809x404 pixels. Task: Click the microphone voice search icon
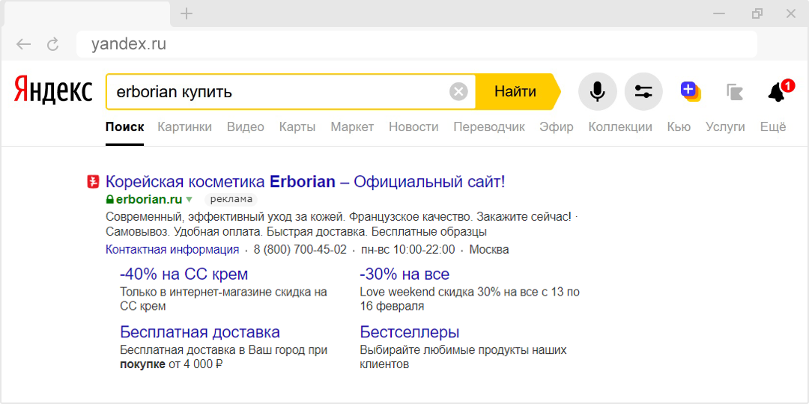(x=597, y=92)
